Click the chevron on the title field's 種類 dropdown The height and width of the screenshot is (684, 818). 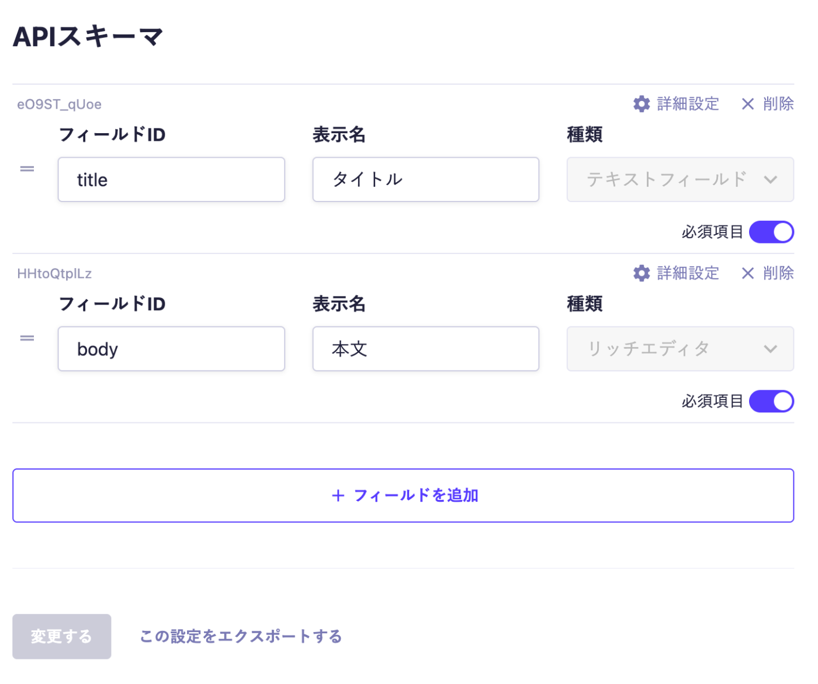(x=771, y=179)
